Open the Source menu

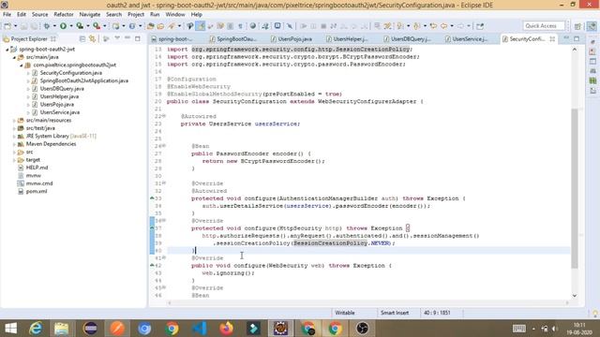point(39,14)
